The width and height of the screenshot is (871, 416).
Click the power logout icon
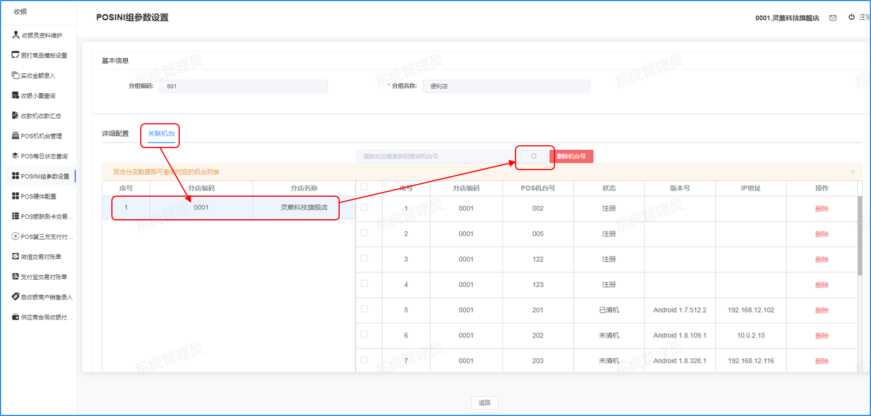click(x=851, y=17)
